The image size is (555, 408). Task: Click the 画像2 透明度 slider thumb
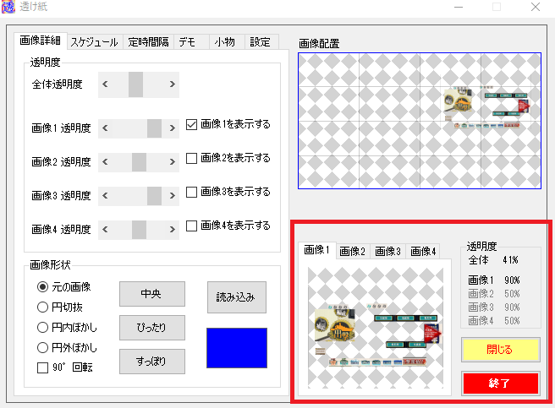tap(139, 162)
